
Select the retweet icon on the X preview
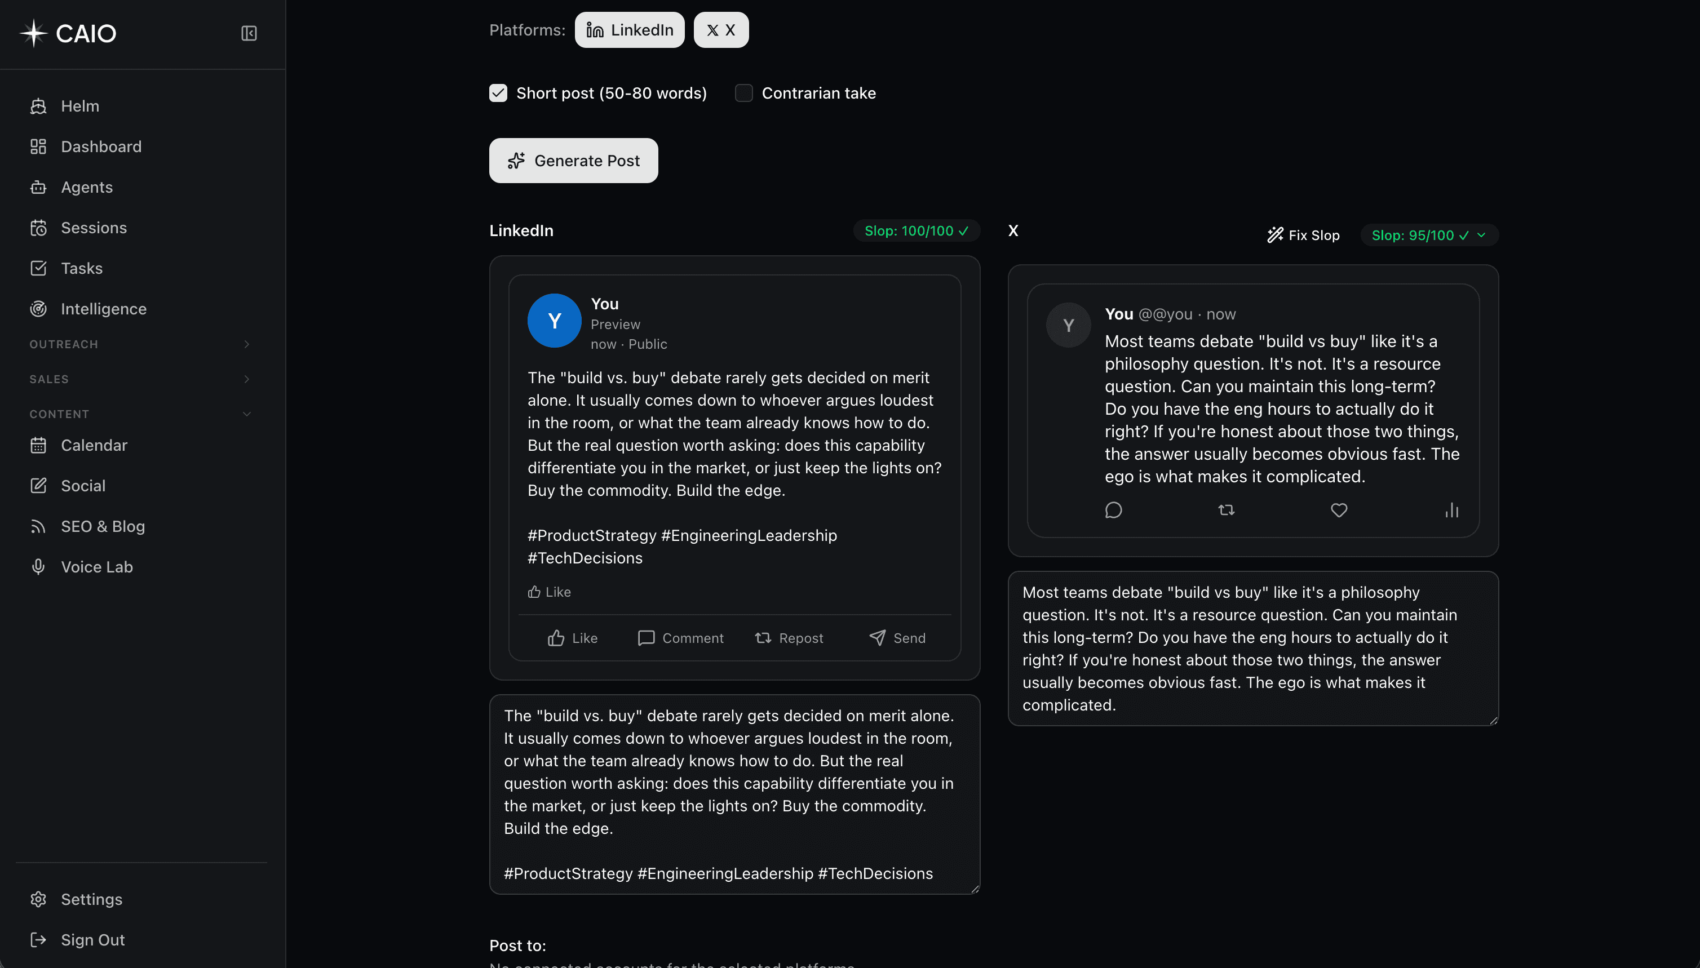click(x=1226, y=510)
